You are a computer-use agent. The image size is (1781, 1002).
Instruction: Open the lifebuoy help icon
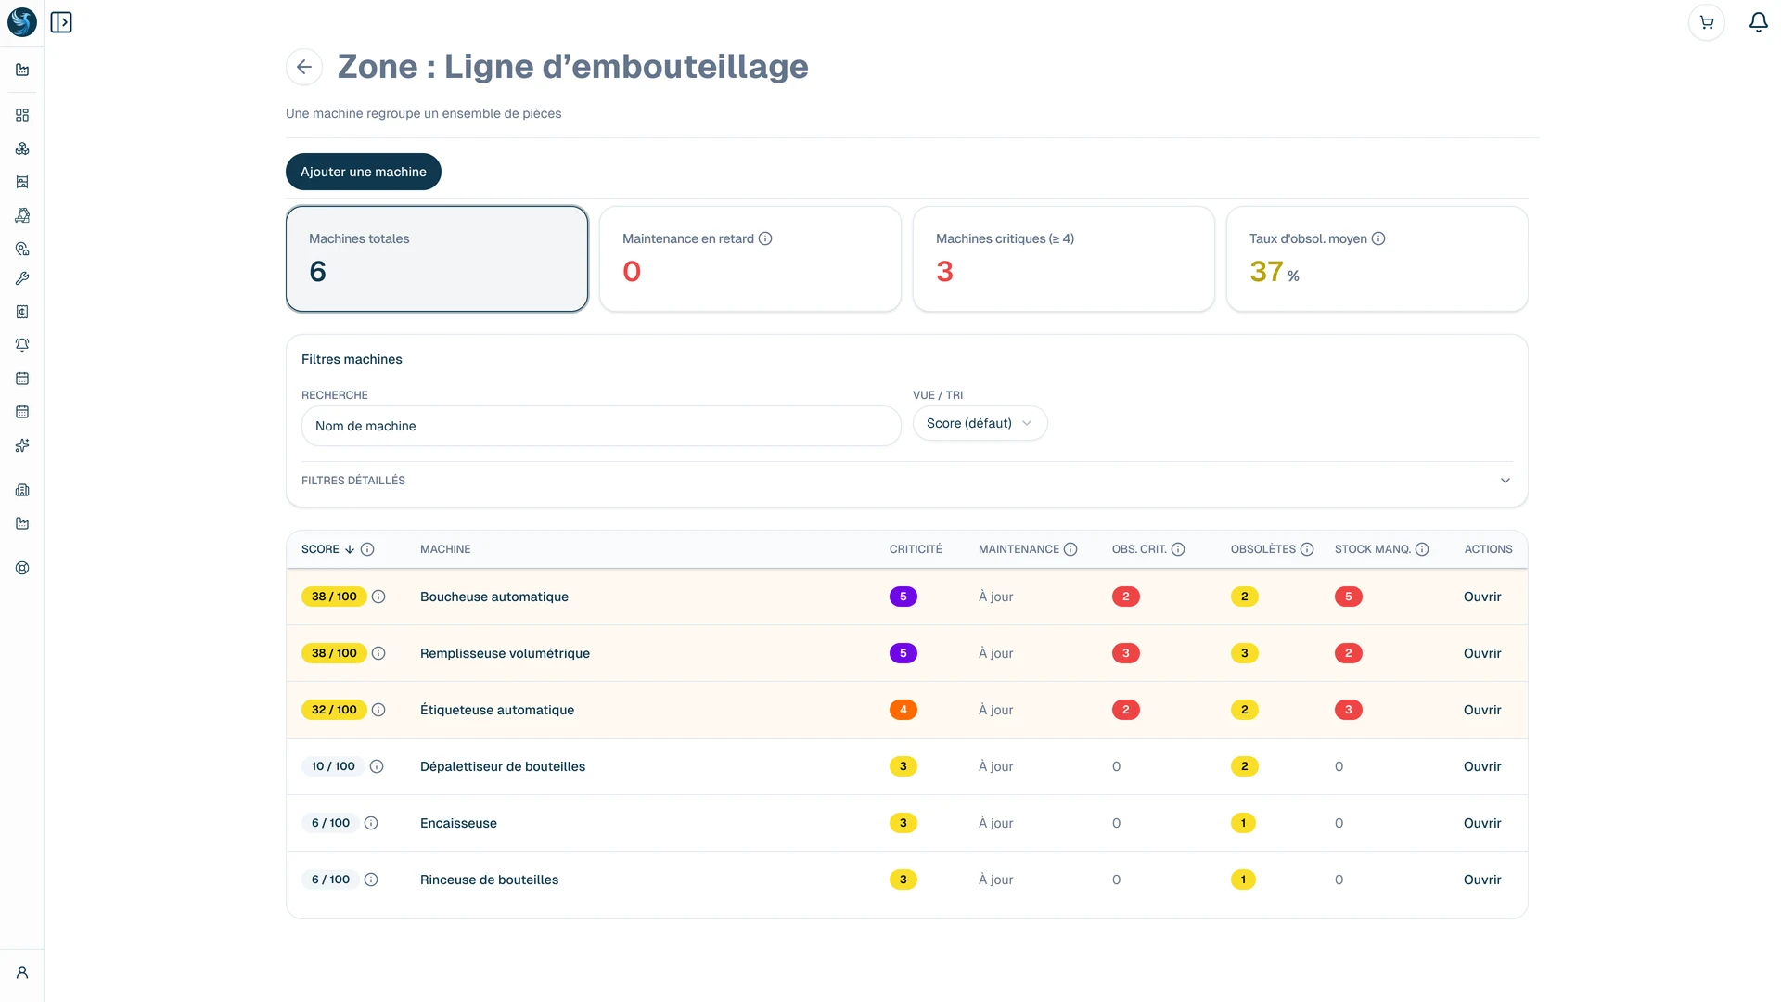pos(22,568)
